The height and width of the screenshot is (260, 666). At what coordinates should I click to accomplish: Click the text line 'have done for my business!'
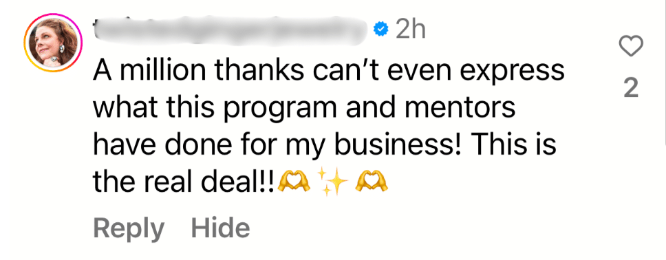277,145
